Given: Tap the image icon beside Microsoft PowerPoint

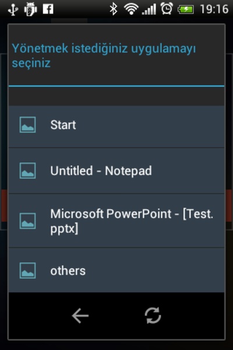Looking at the screenshot, I should [x=27, y=221].
